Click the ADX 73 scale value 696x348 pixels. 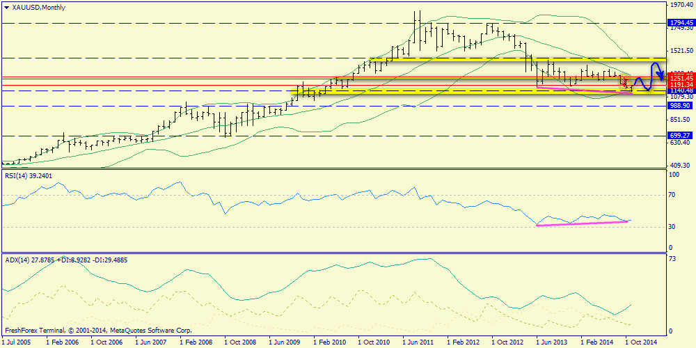coord(672,260)
